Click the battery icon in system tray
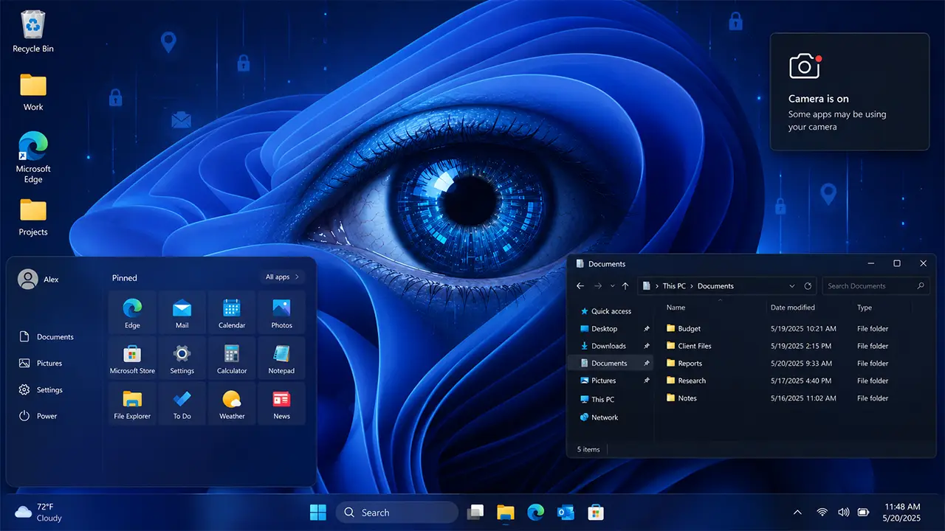Viewport: 945px width, 531px height. 864,512
